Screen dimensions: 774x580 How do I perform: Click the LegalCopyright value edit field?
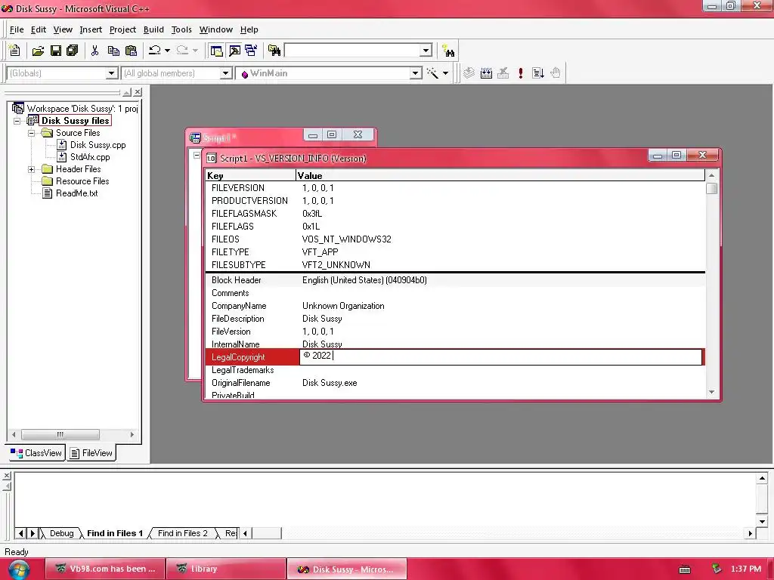click(500, 356)
